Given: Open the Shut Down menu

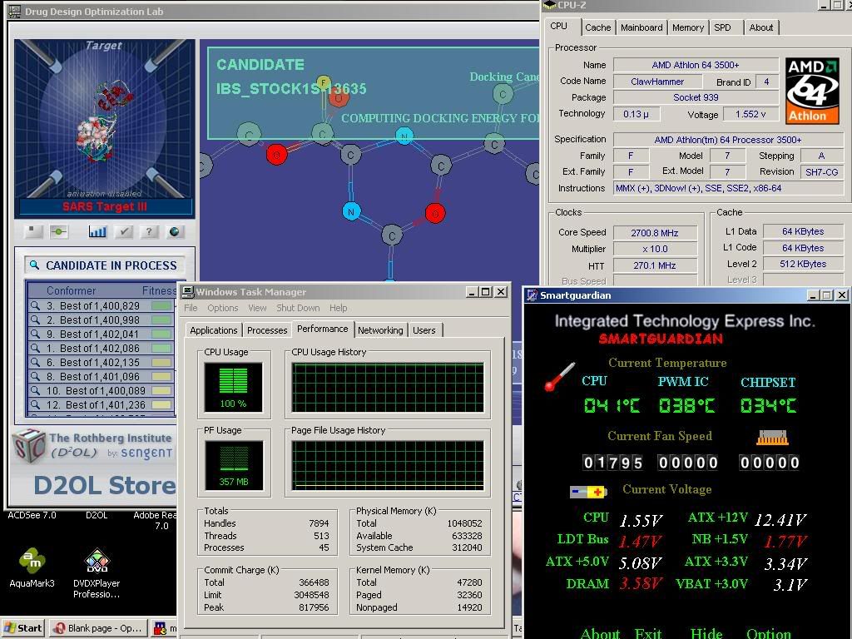Looking at the screenshot, I should pyautogui.click(x=297, y=308).
